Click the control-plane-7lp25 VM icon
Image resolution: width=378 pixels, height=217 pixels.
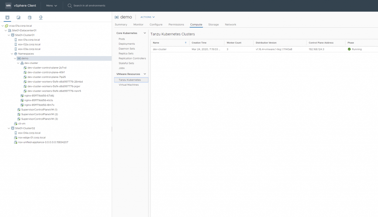coord(25,77)
